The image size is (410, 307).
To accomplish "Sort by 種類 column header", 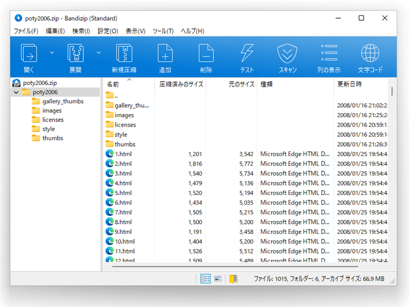I will coord(295,84).
